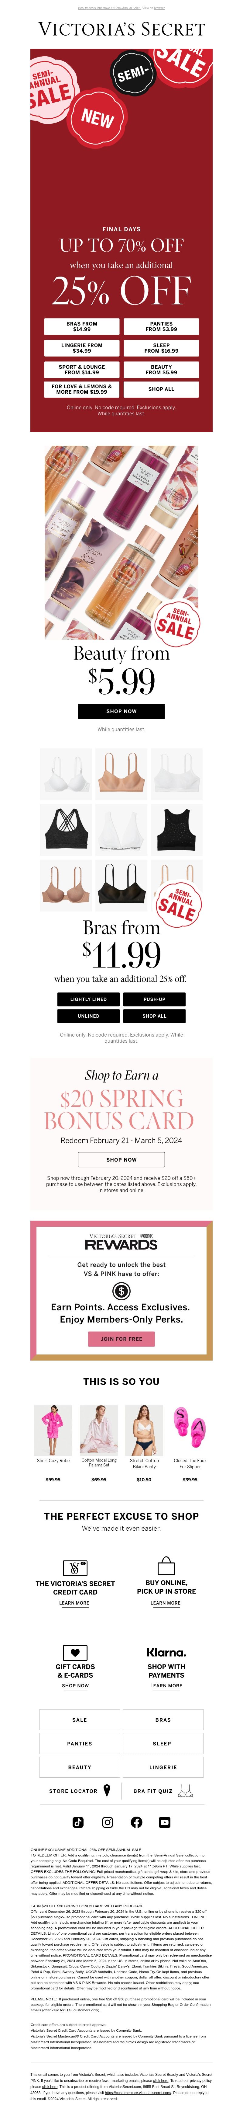Click the Victoria's Secret credit card icon
This screenshot has height=2102, width=243.
coord(75,1567)
